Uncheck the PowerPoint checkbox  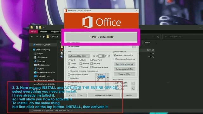(92, 60)
